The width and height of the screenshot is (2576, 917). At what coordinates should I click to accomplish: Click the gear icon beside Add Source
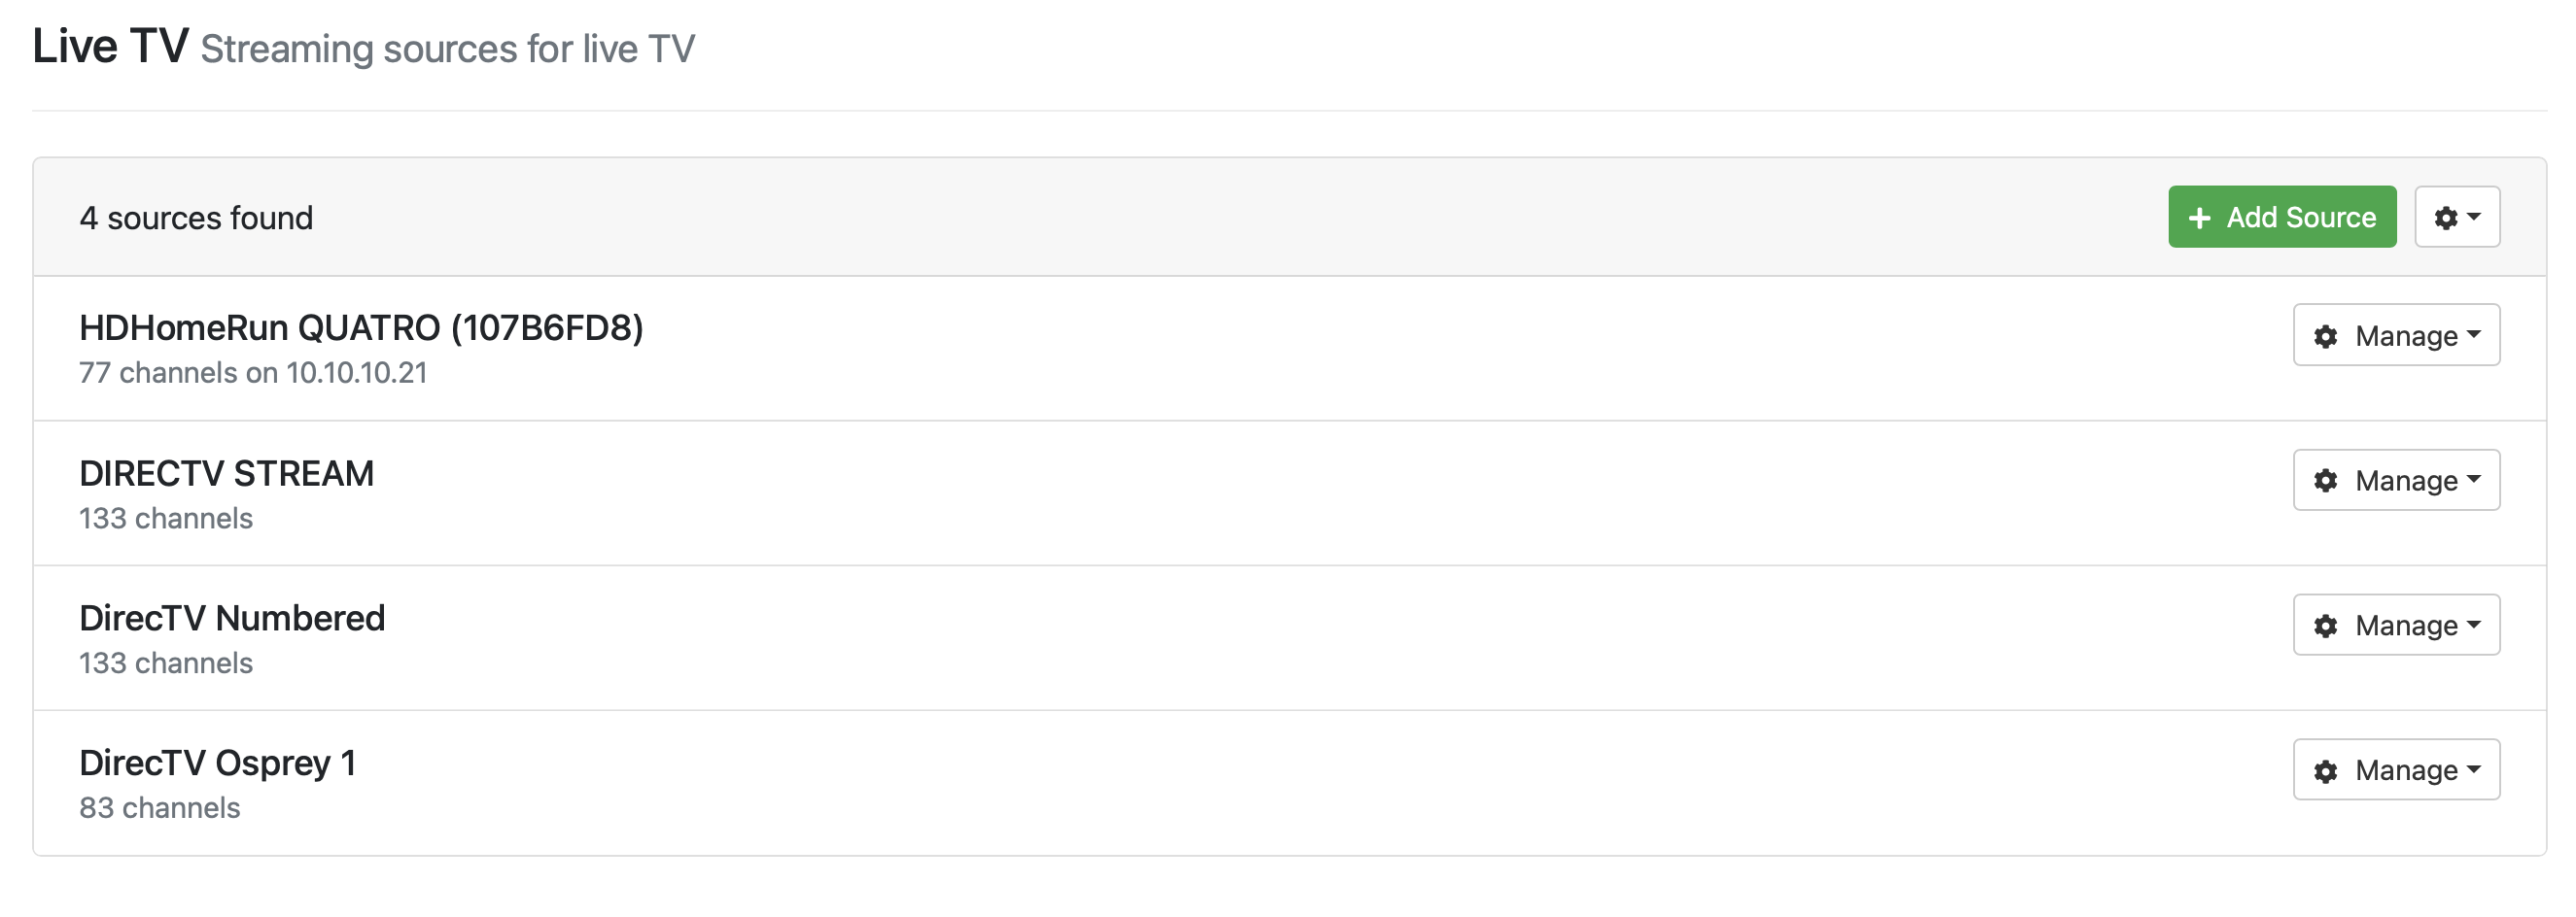click(x=2445, y=218)
